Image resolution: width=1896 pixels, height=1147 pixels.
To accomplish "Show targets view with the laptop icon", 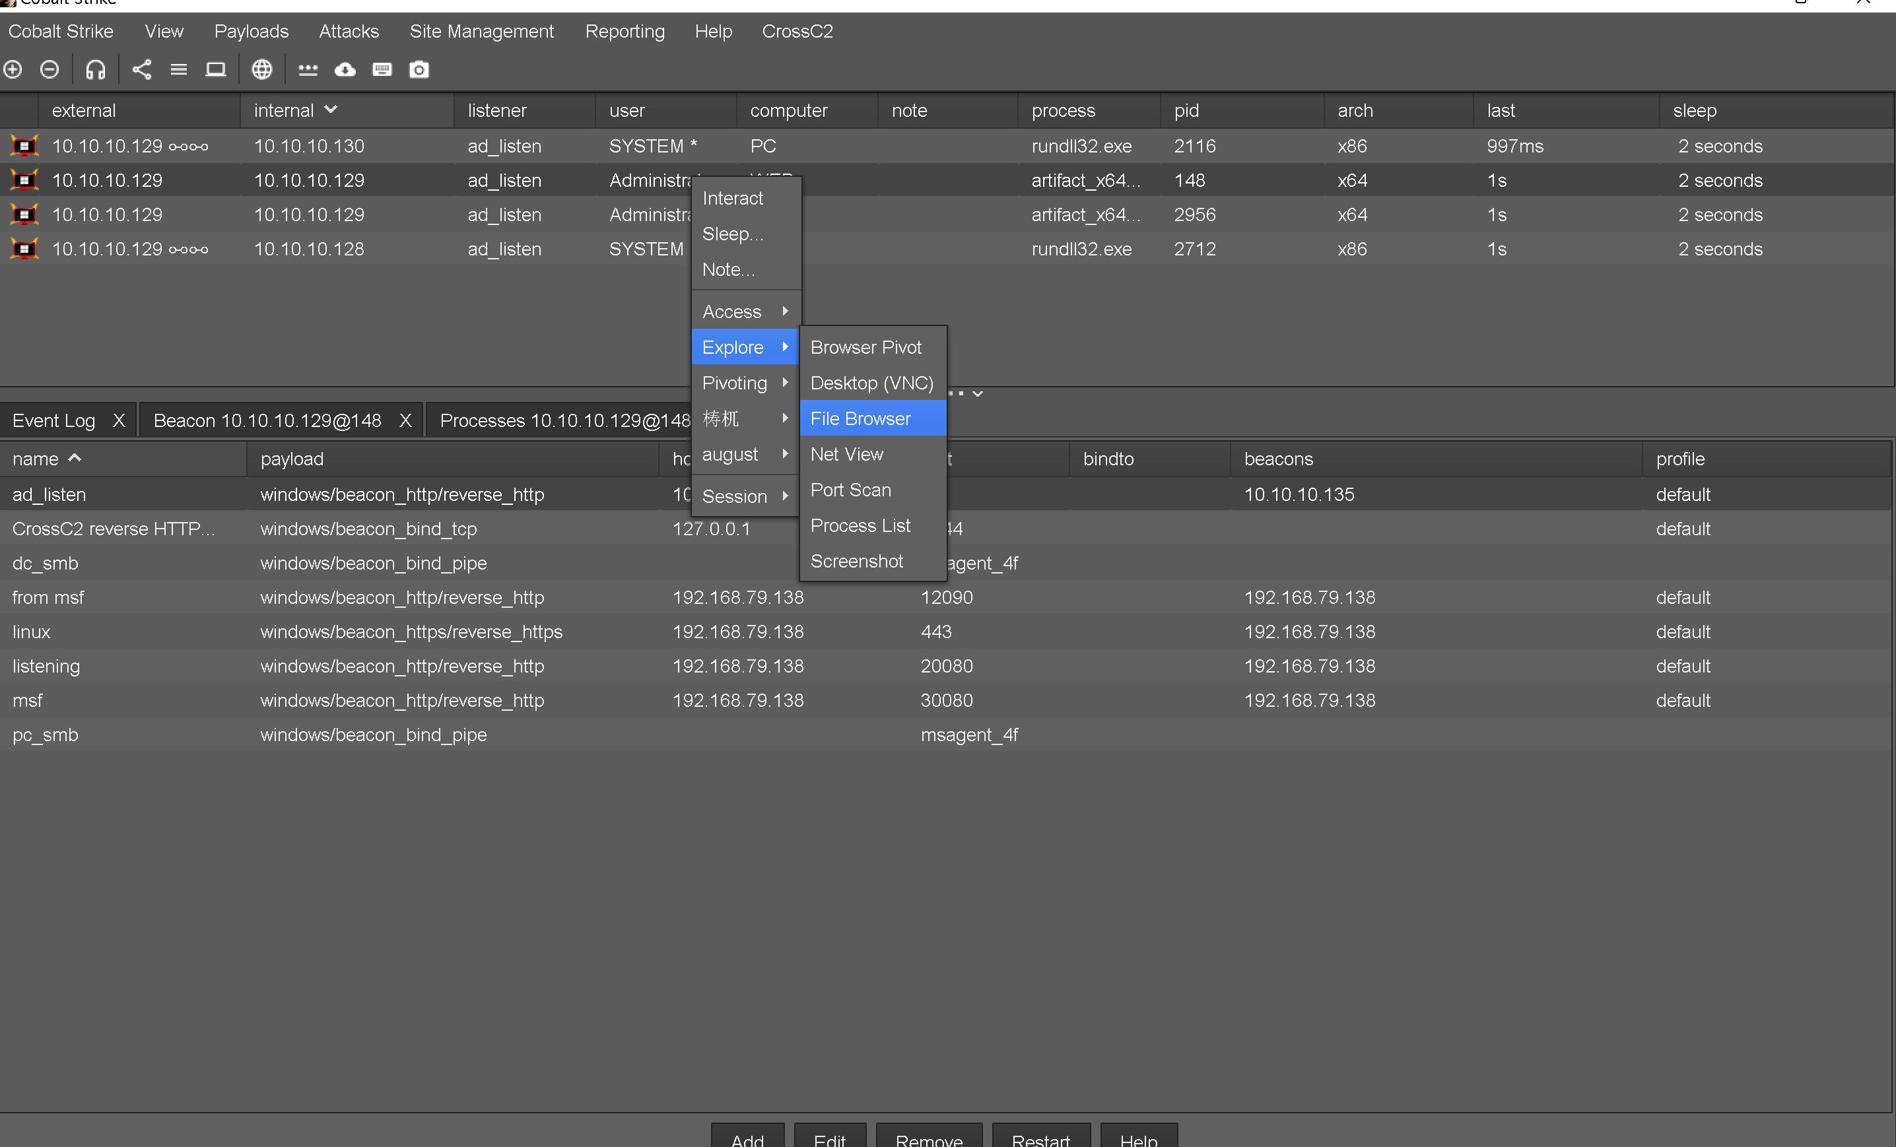I will tap(215, 70).
